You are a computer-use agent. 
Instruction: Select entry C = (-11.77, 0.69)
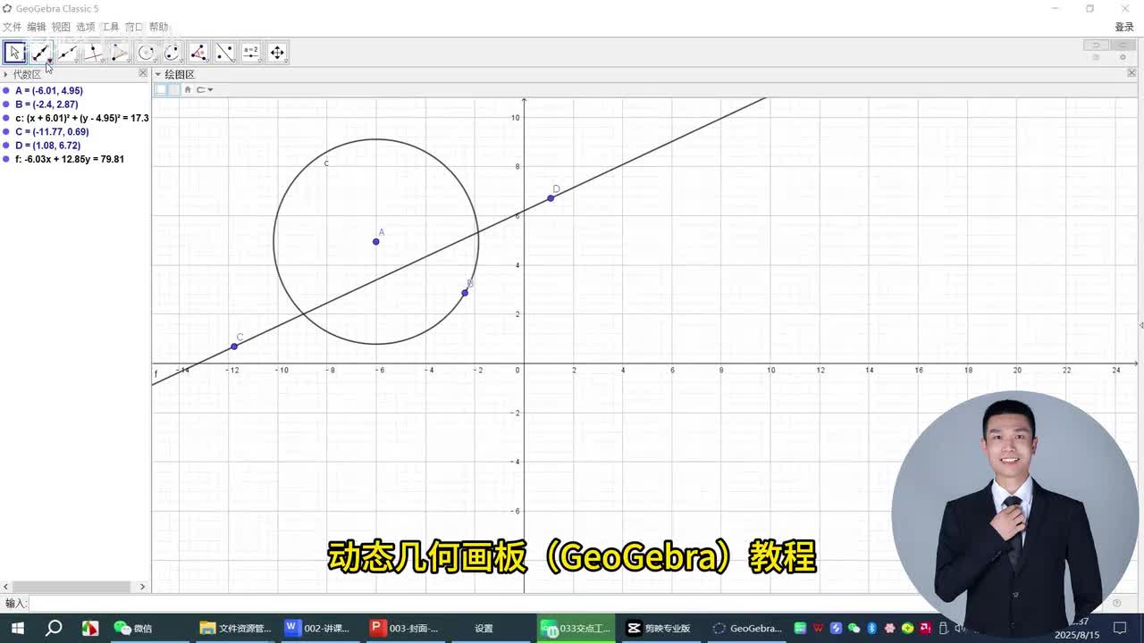(52, 131)
